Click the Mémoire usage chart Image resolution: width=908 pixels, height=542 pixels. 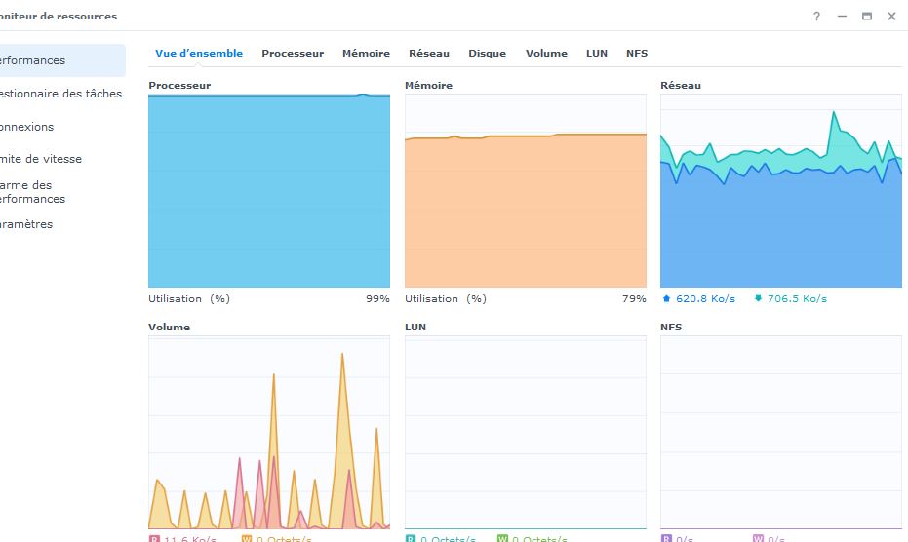[x=526, y=190]
